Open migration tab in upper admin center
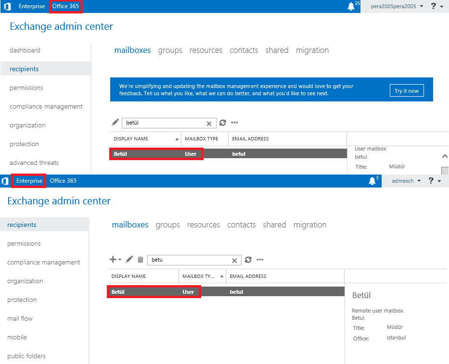The image size is (449, 364). tap(312, 50)
